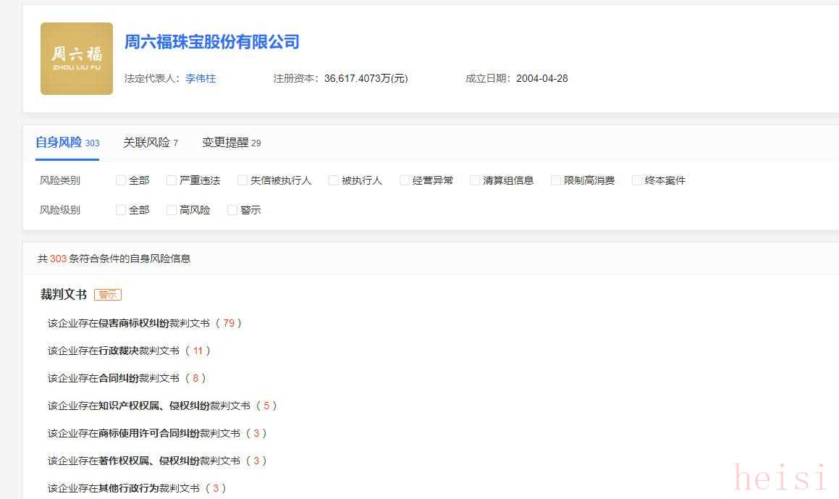Screen dimensions: 839x499
Task: Check 全部 in the 风险级别 row
Action: (x=121, y=210)
